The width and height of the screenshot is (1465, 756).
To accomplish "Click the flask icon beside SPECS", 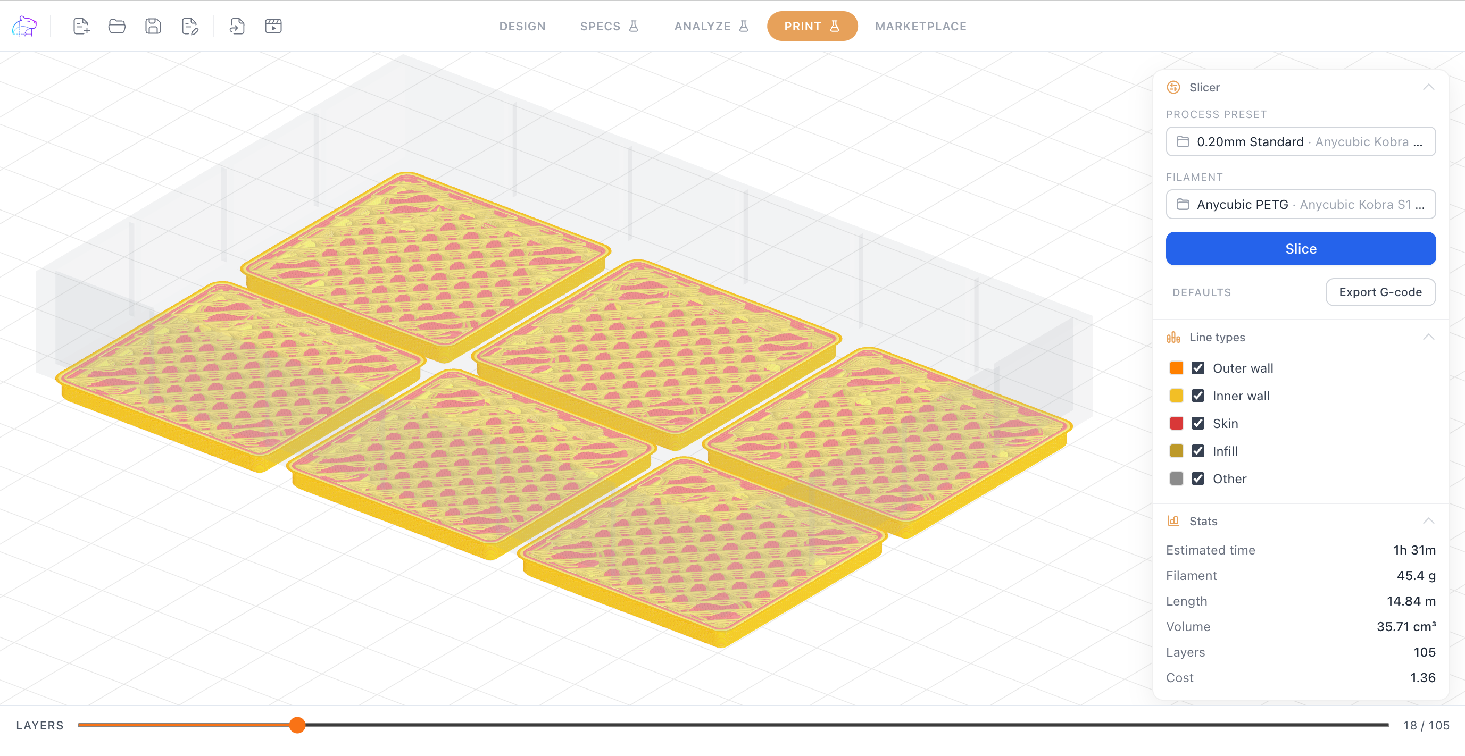I will tap(634, 26).
